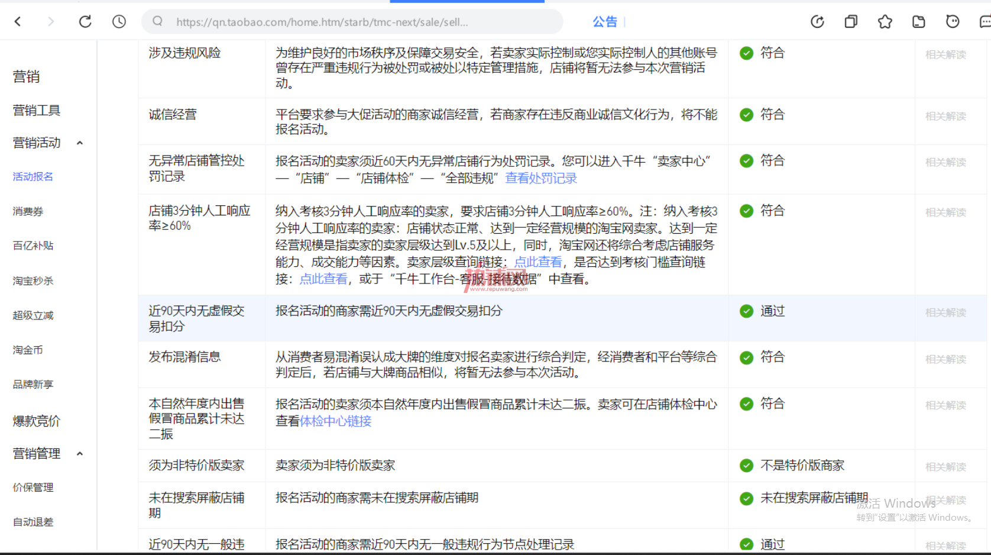
Task: Click the 查看处罚记录 link
Action: [x=541, y=178]
